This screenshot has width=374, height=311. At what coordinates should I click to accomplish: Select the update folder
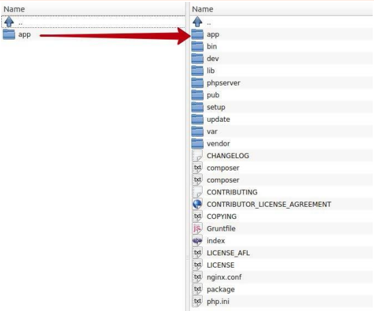click(x=282, y=119)
